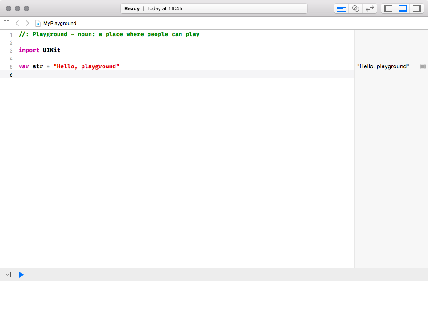This screenshot has width=428, height=332.
Task: Go forward in file history
Action: coord(27,23)
